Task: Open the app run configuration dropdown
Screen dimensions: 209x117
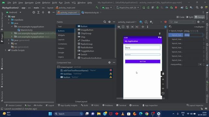Action: [x=107, y=8]
